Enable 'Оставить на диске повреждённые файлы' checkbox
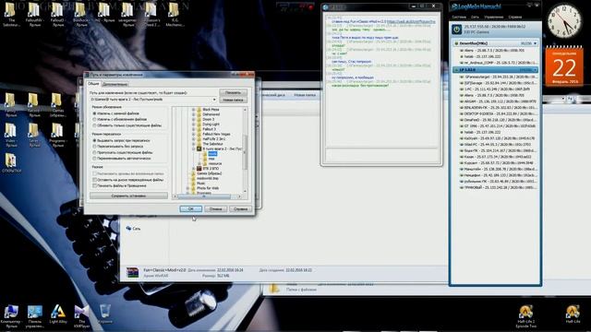This screenshot has height=332, width=591. pyautogui.click(x=94, y=180)
